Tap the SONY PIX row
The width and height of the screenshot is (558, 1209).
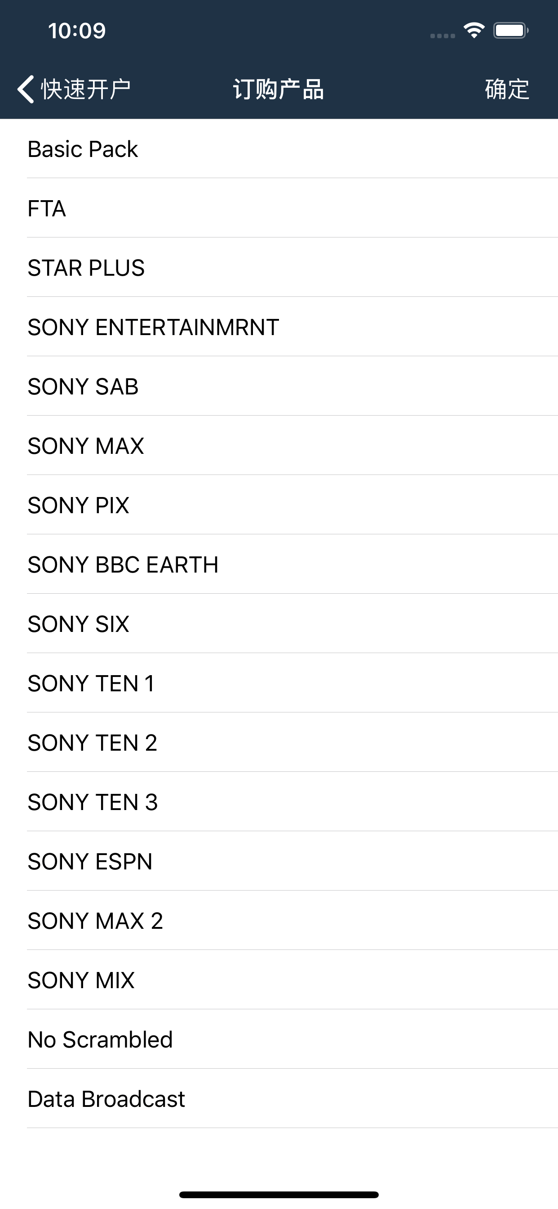click(x=279, y=505)
